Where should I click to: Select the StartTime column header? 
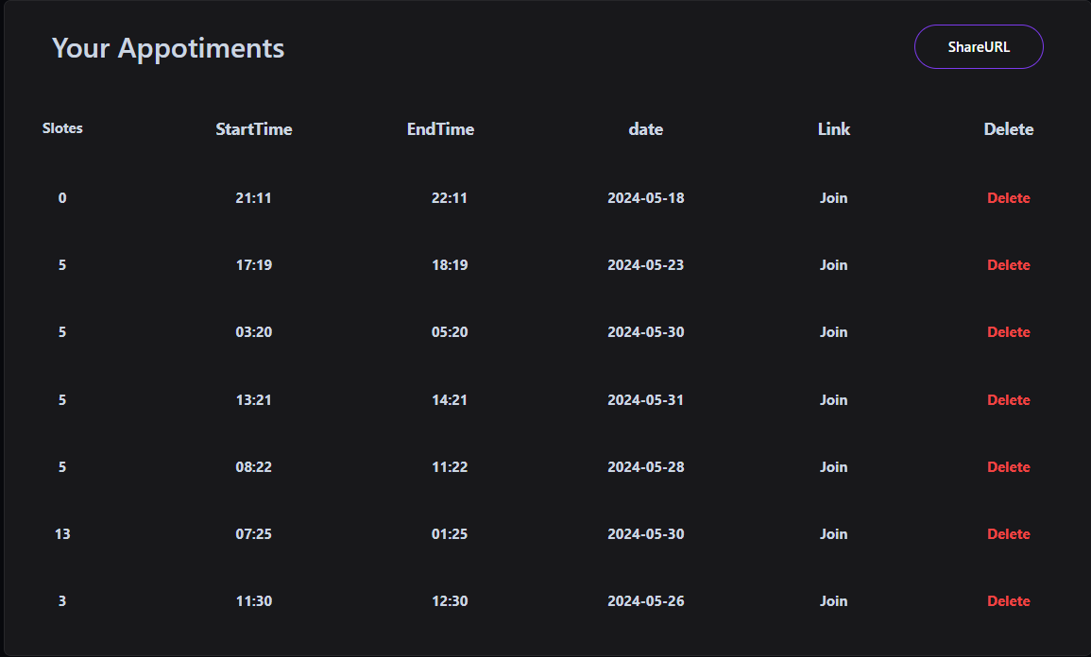point(253,129)
